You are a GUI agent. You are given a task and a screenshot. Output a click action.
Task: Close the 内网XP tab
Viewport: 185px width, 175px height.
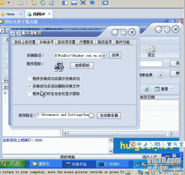[49, 14]
